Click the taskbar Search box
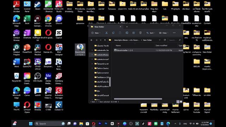 tap(49, 123)
